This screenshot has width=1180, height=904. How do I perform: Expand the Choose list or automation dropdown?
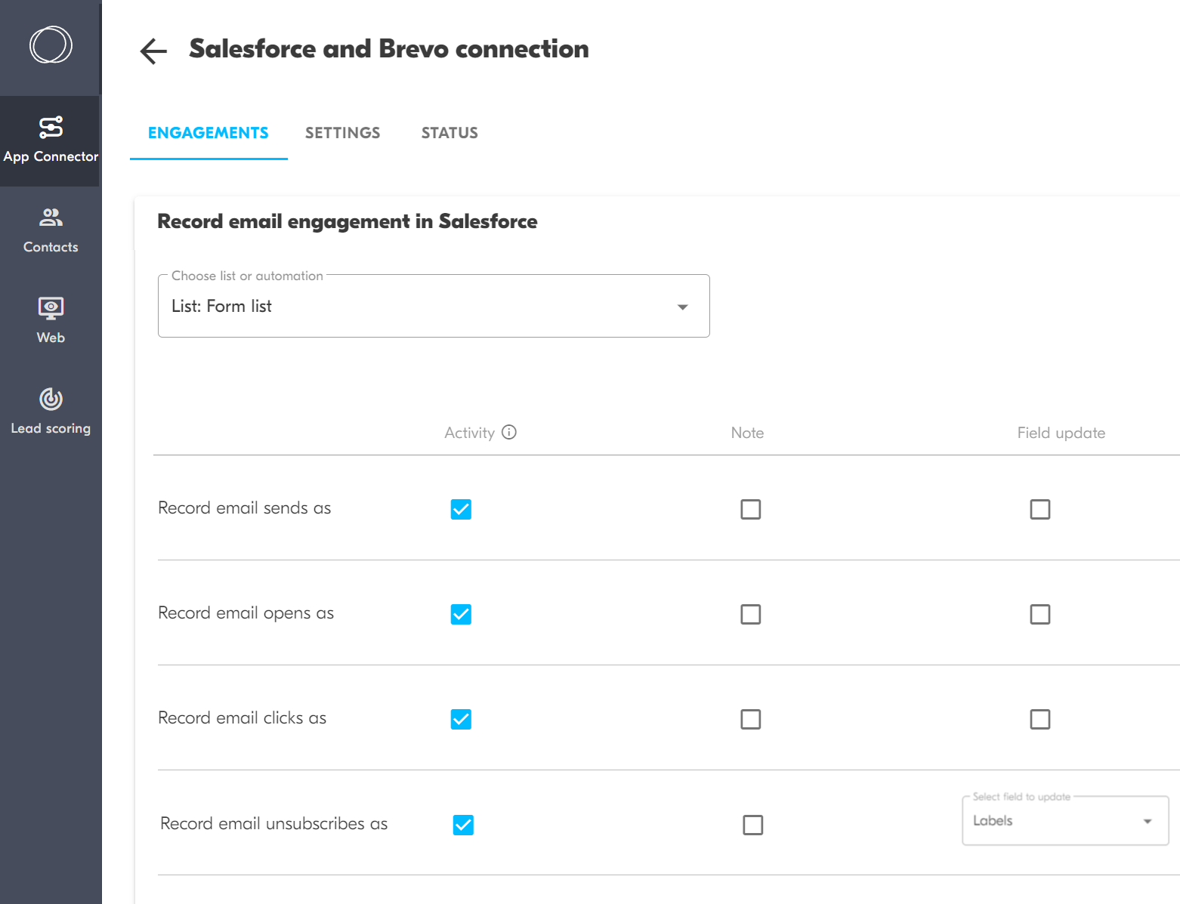pos(433,306)
